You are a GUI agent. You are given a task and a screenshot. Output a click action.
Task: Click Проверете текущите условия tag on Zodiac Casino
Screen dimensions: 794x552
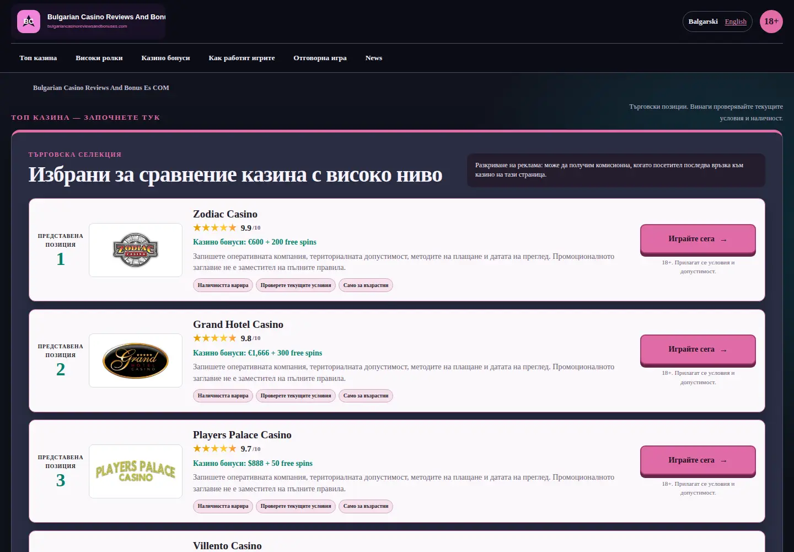(296, 285)
